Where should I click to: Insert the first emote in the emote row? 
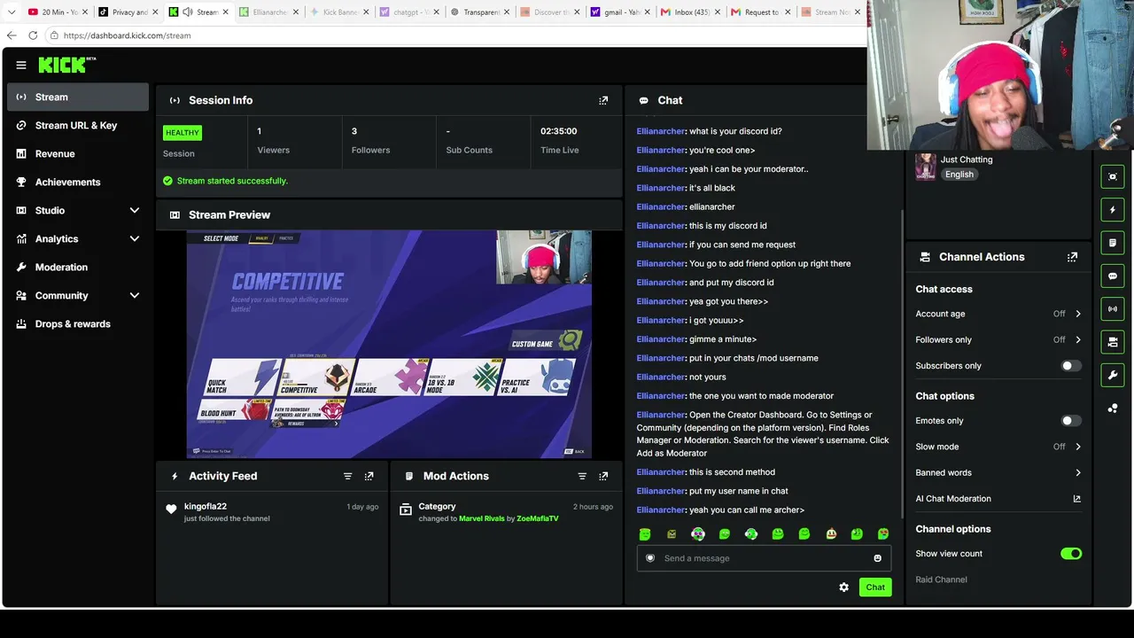645,533
